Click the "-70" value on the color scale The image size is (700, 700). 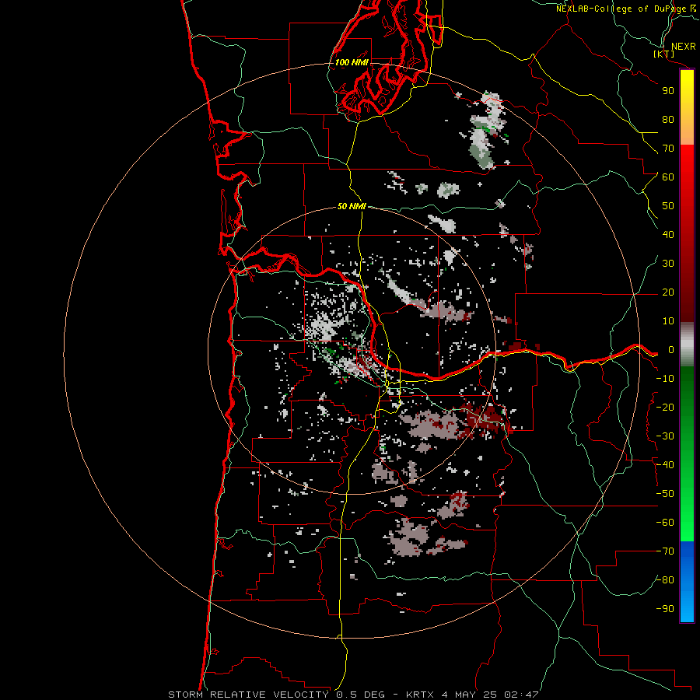click(665, 551)
